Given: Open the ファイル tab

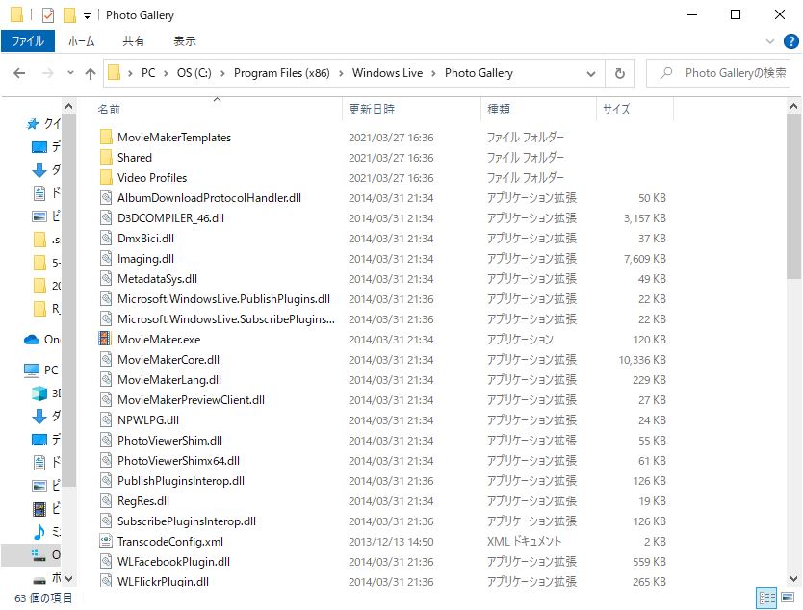Looking at the screenshot, I should coord(28,41).
